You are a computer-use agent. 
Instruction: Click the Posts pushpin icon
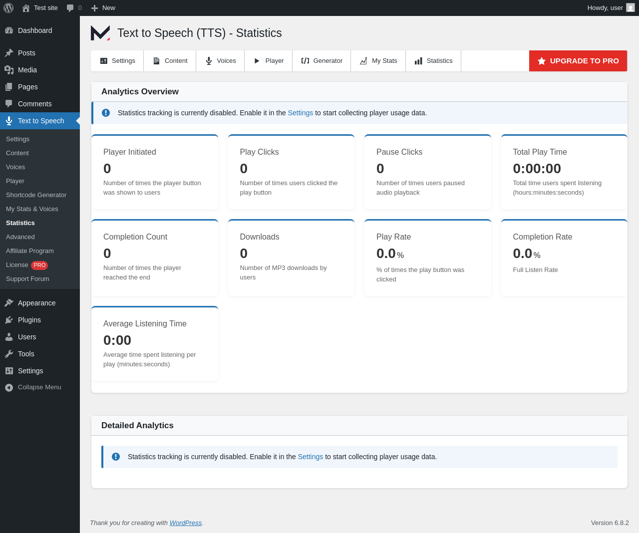coord(9,53)
